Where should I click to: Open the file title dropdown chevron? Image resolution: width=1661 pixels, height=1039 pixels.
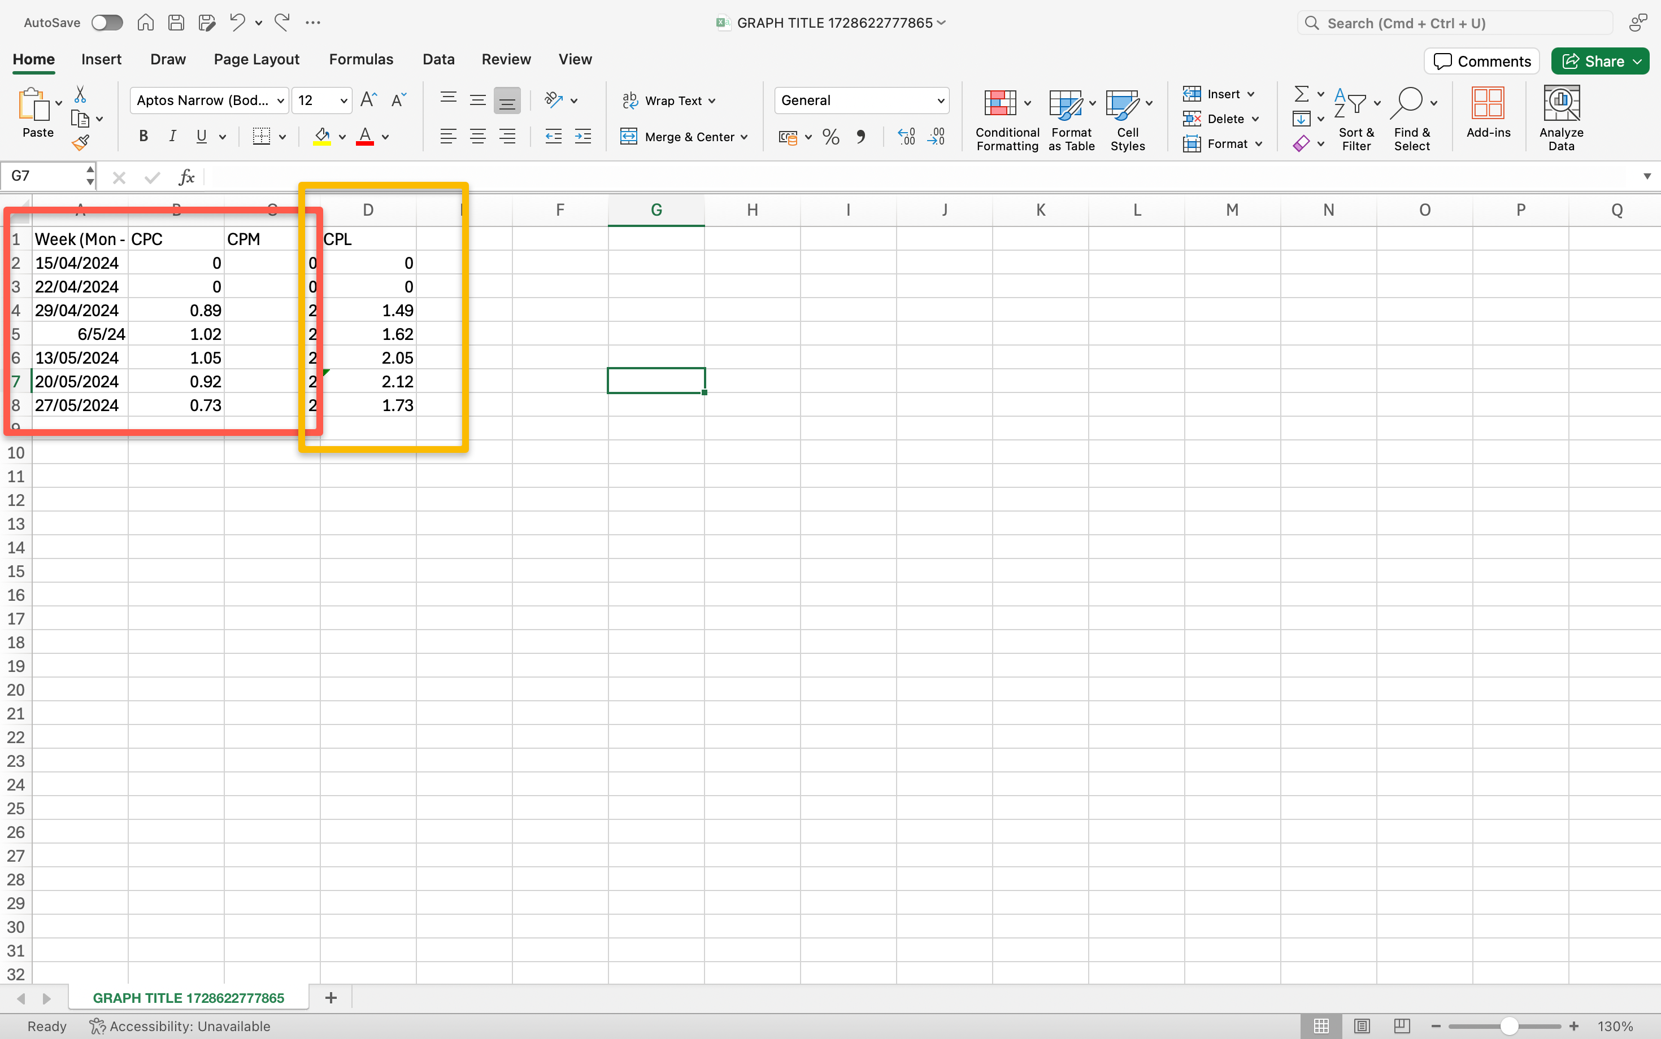pyautogui.click(x=941, y=23)
